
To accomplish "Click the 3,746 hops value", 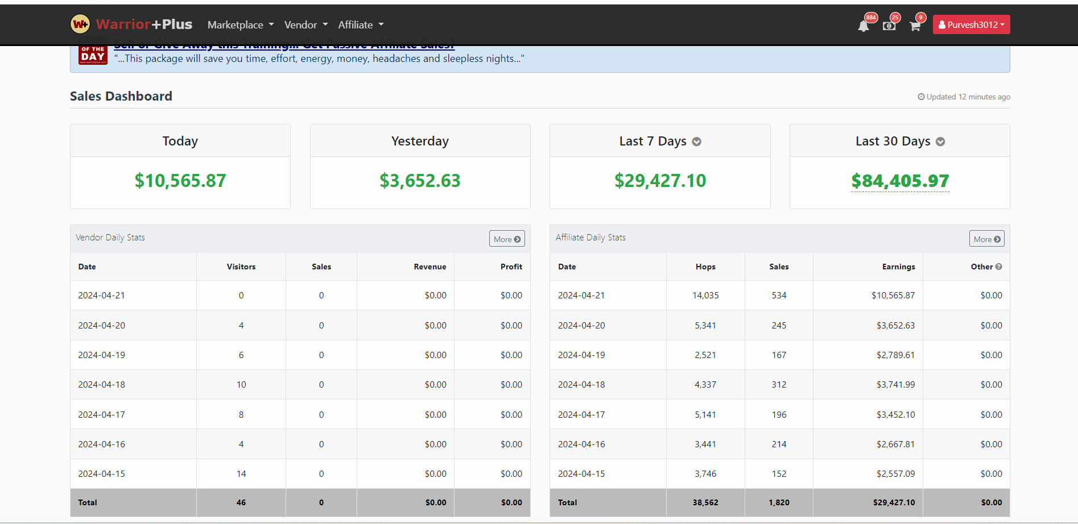I will coord(705,474).
